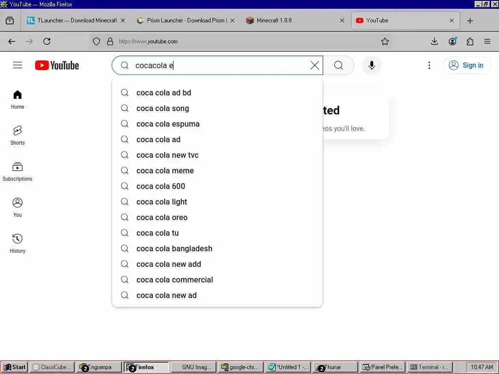Switch to Engrampa in the taskbar
Image resolution: width=499 pixels, height=374 pixels.
(x=99, y=367)
